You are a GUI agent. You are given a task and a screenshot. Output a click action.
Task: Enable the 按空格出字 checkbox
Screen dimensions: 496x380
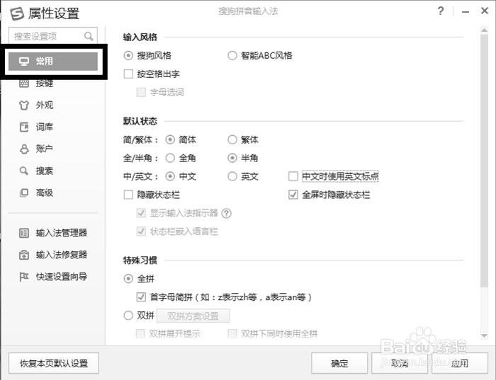pos(128,74)
